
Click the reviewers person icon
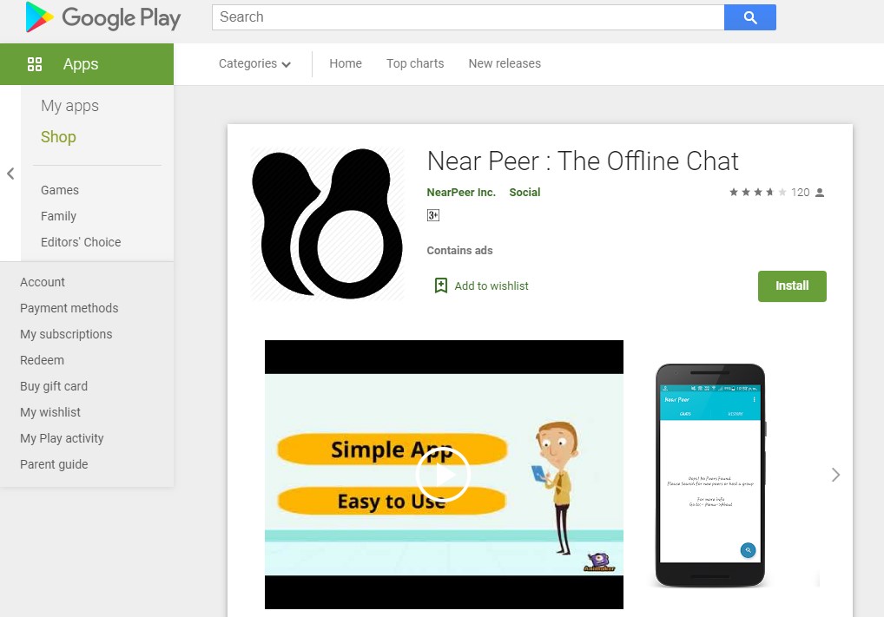(x=820, y=193)
